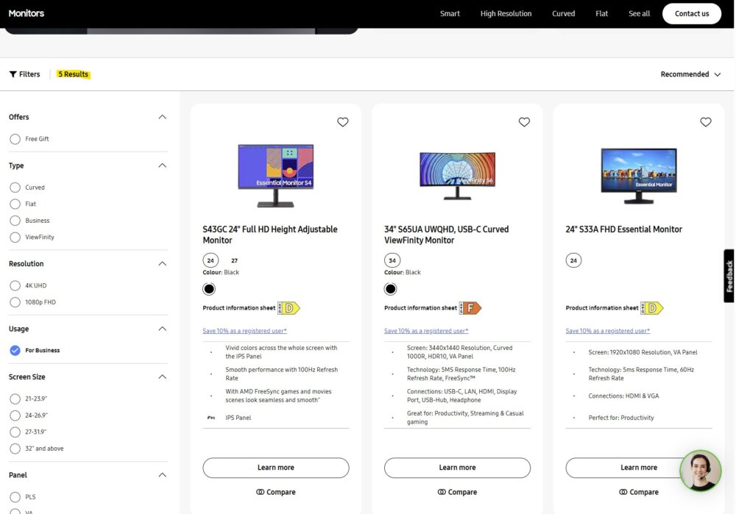Select the 24-26.9" screen size filter
The image size is (736, 514).
point(15,415)
